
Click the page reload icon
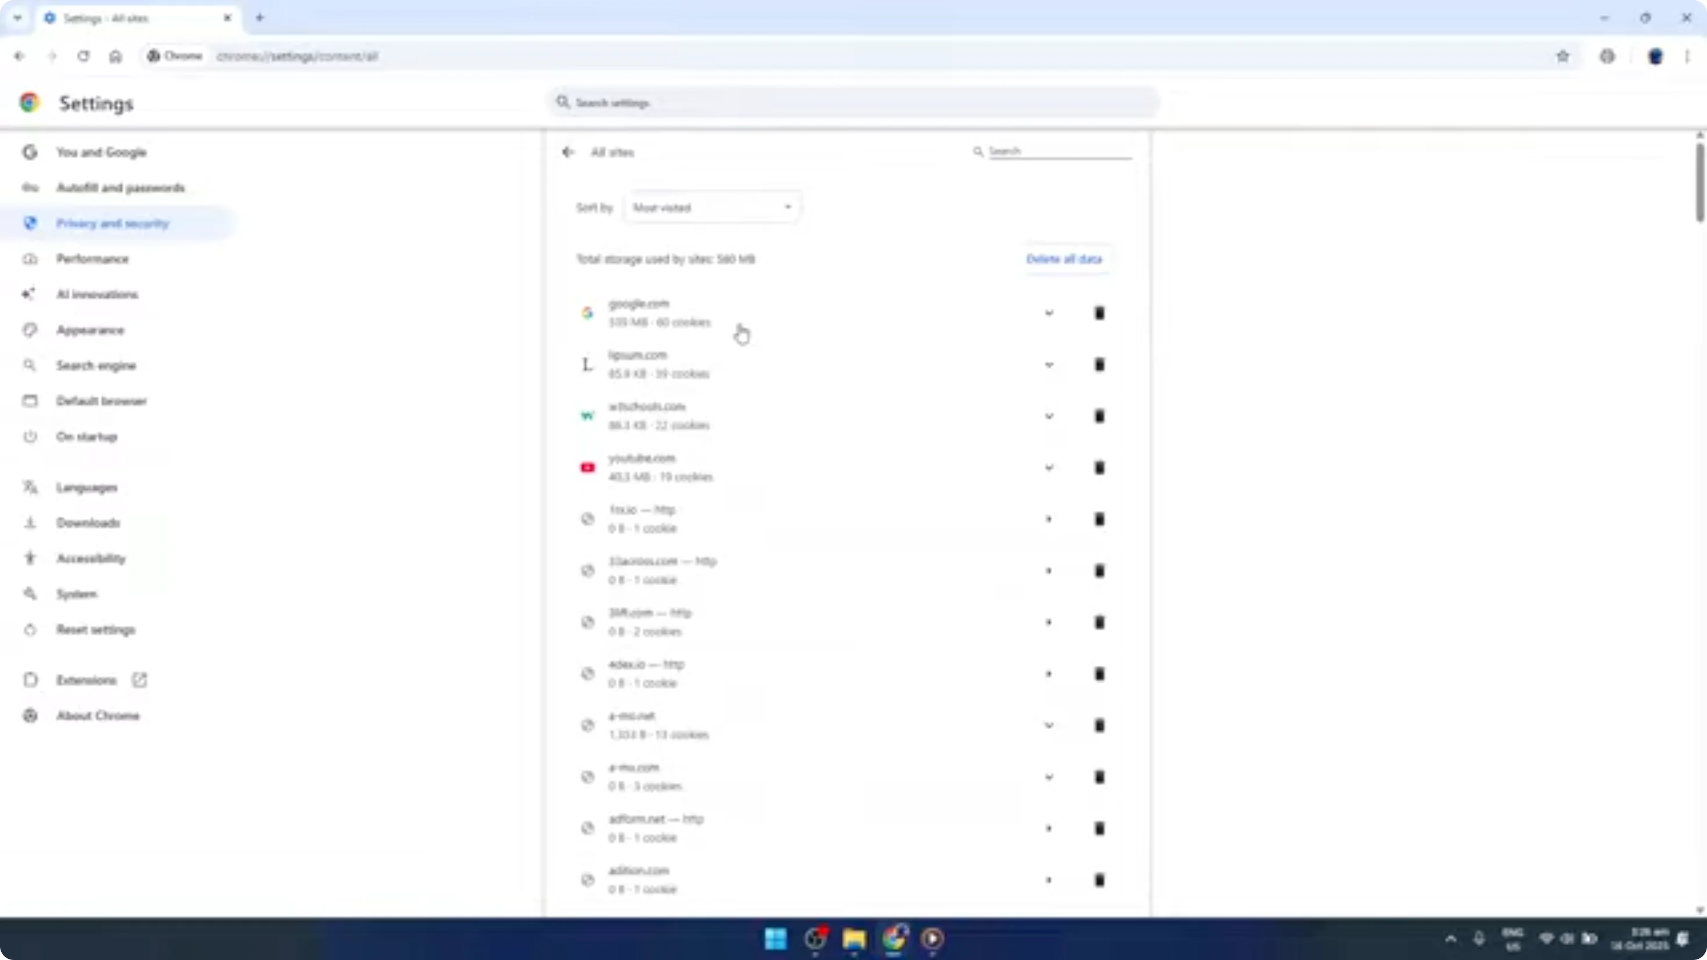pyautogui.click(x=84, y=56)
